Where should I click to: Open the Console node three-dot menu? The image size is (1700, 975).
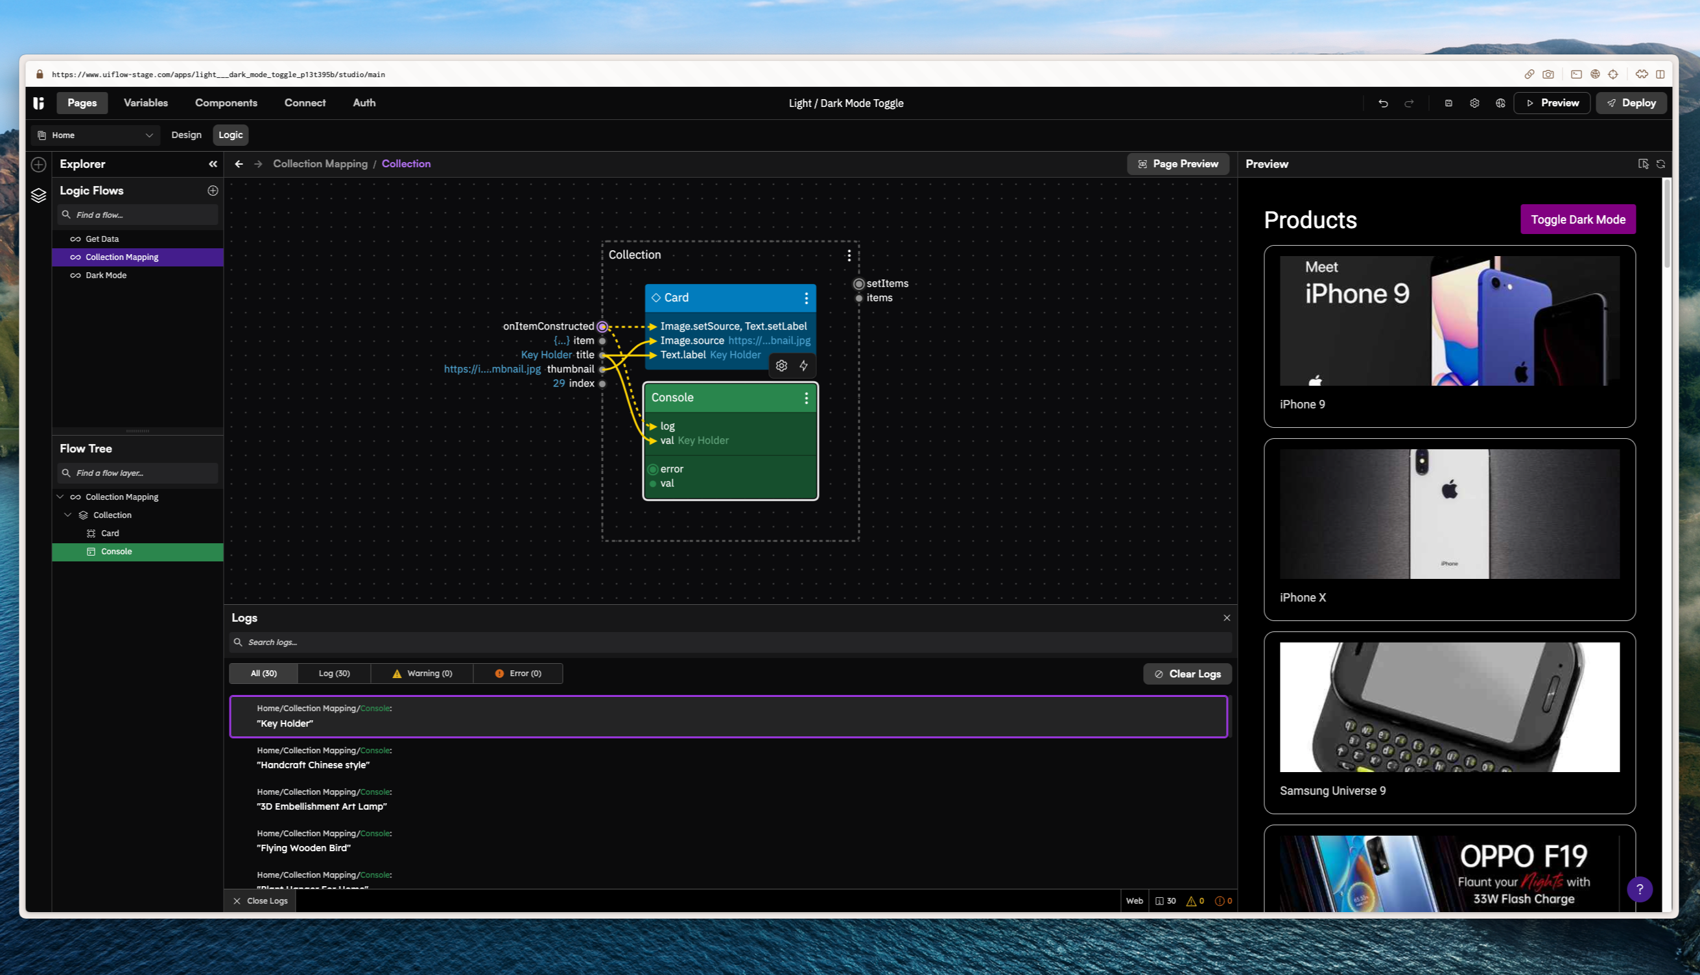(806, 399)
